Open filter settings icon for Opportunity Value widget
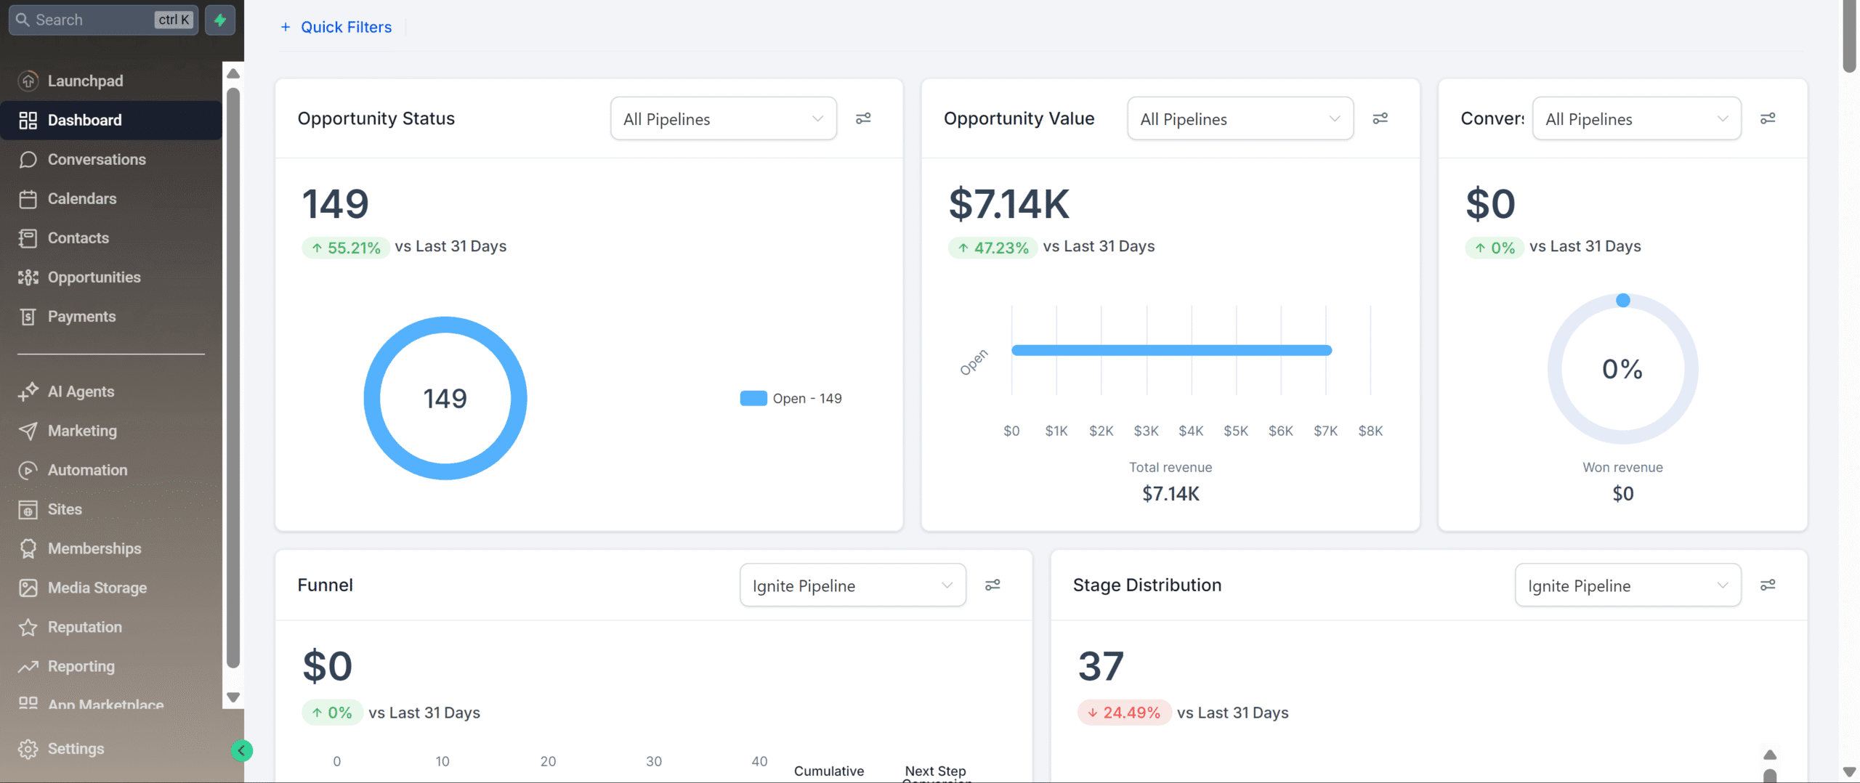 (1380, 118)
